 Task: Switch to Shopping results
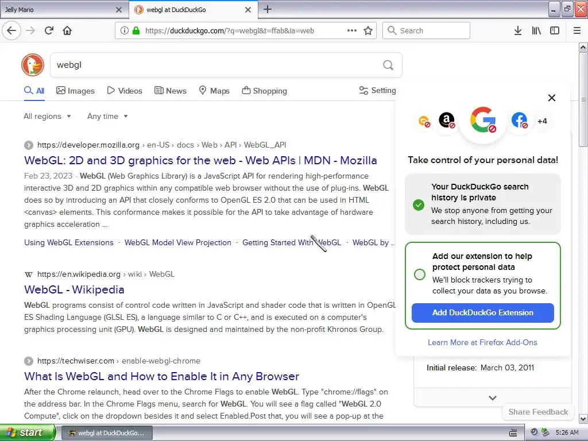tap(264, 91)
